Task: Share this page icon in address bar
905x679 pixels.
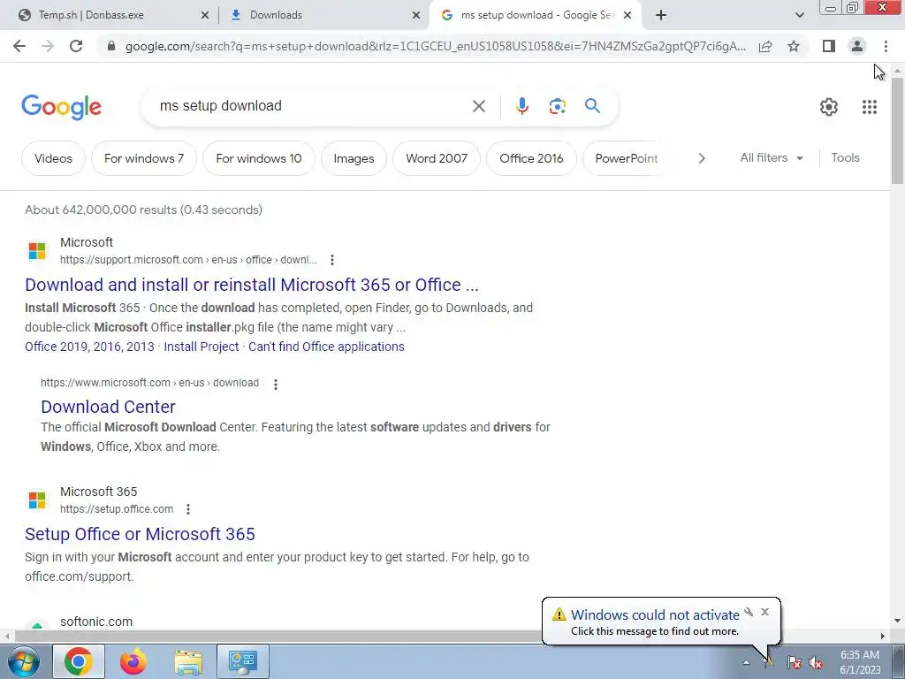Action: pos(765,46)
